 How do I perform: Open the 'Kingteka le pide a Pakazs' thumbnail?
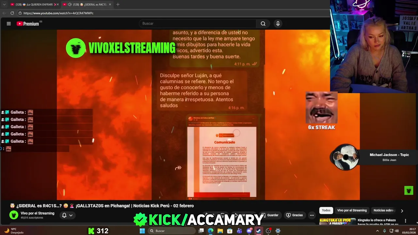[x=337, y=222]
